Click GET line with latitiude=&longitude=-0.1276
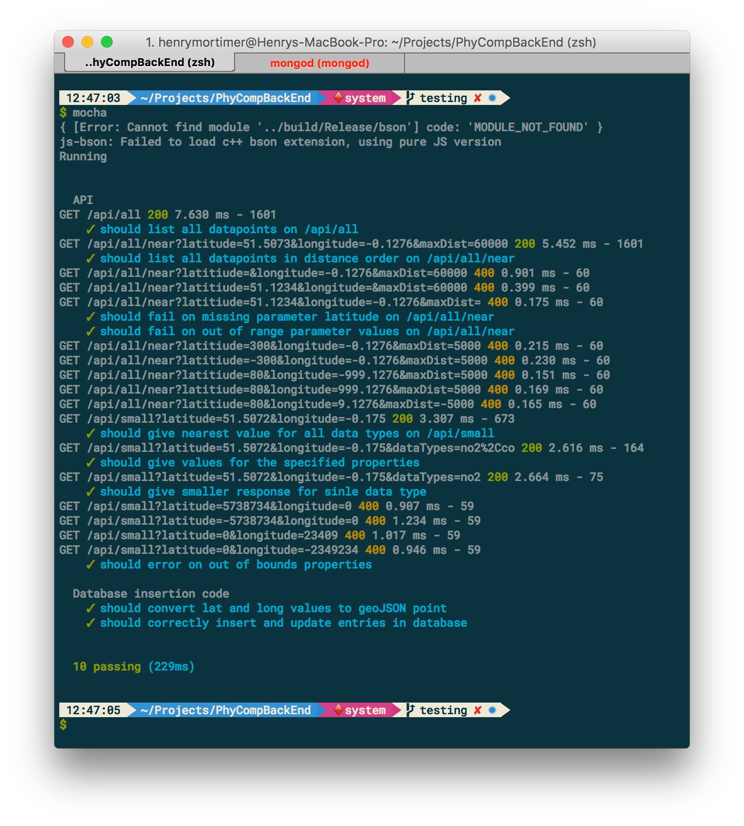Viewport: 744px width, 826px height. click(x=324, y=273)
